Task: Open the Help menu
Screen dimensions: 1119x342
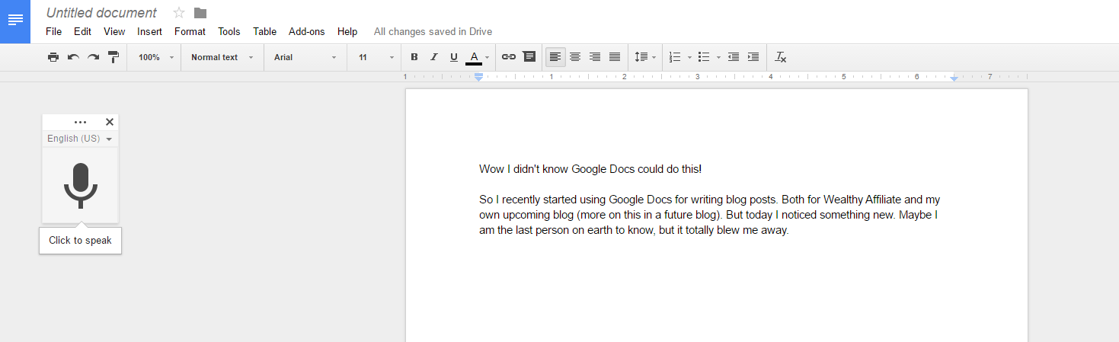Action: [x=347, y=31]
